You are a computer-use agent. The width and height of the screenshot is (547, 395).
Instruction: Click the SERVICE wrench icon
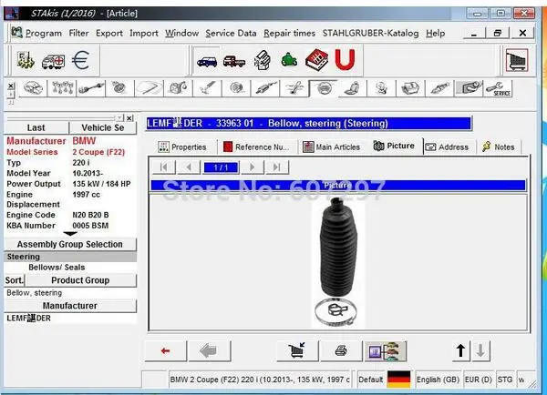point(498,88)
